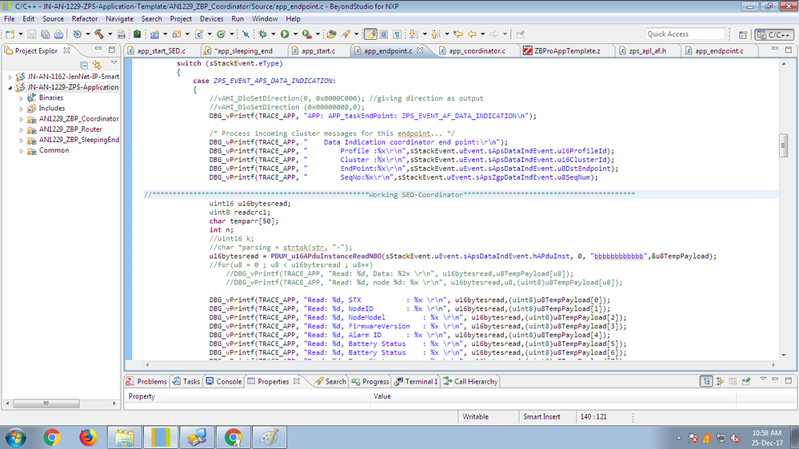799x449 pixels.
Task: Open the Devices menu
Action: click(211, 19)
